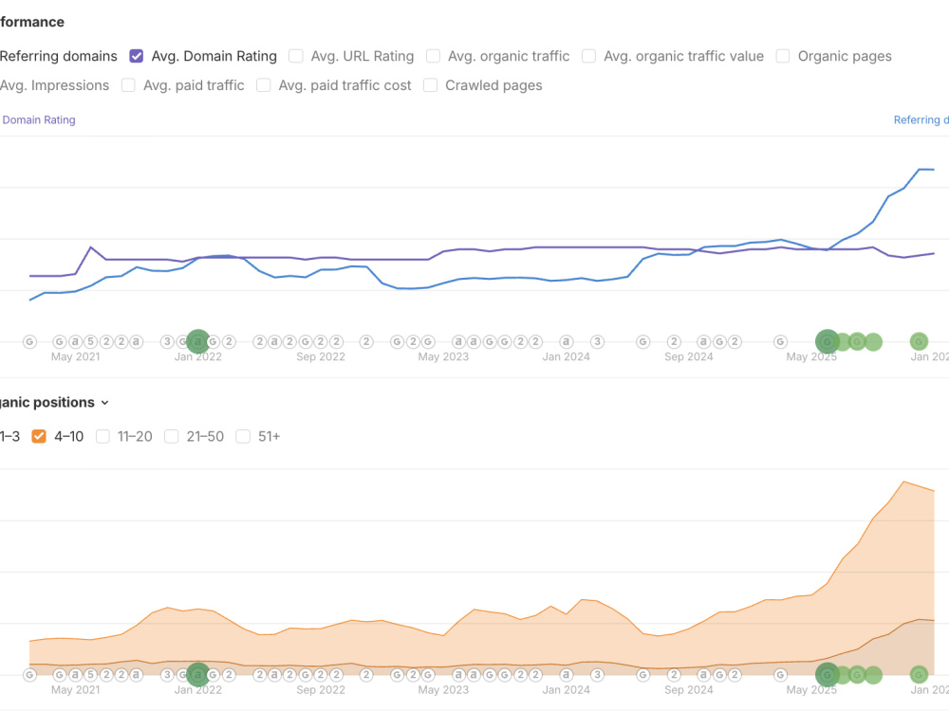Click 'Sep 2024' label under lower chart
Viewport: 949px width, 711px height.
pos(689,690)
